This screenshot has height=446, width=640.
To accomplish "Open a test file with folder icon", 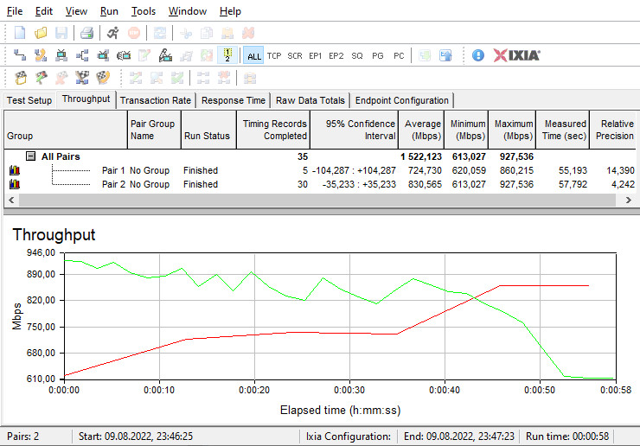I will [41, 33].
